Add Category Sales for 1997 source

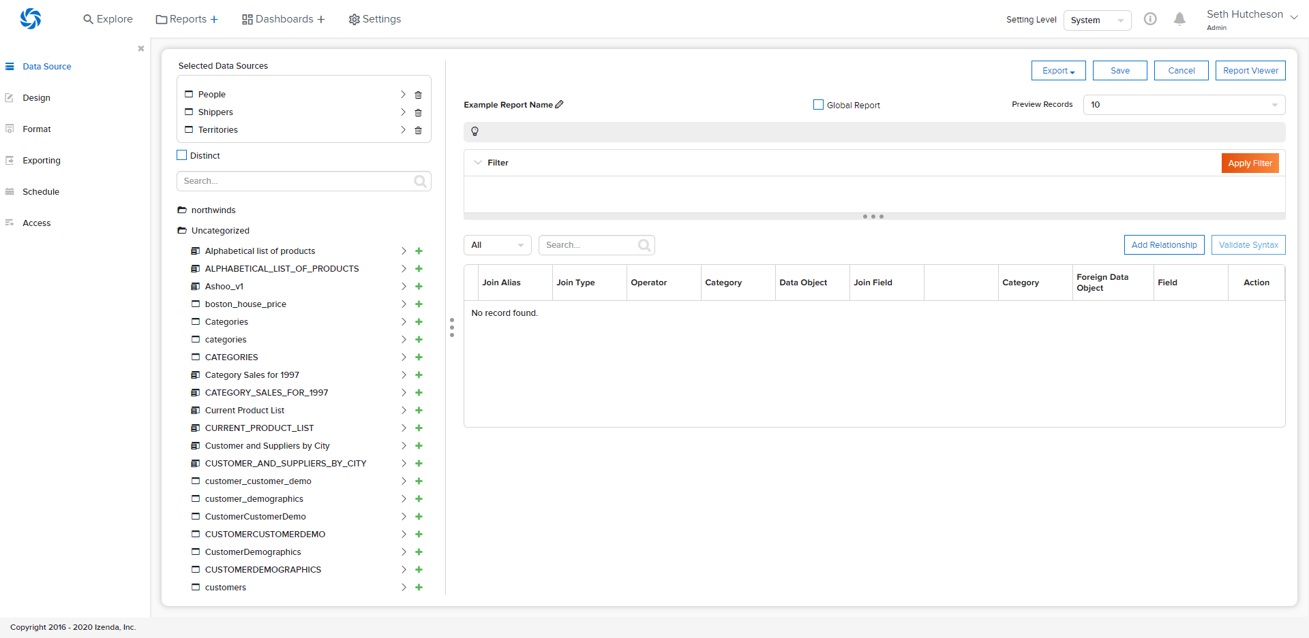point(419,375)
